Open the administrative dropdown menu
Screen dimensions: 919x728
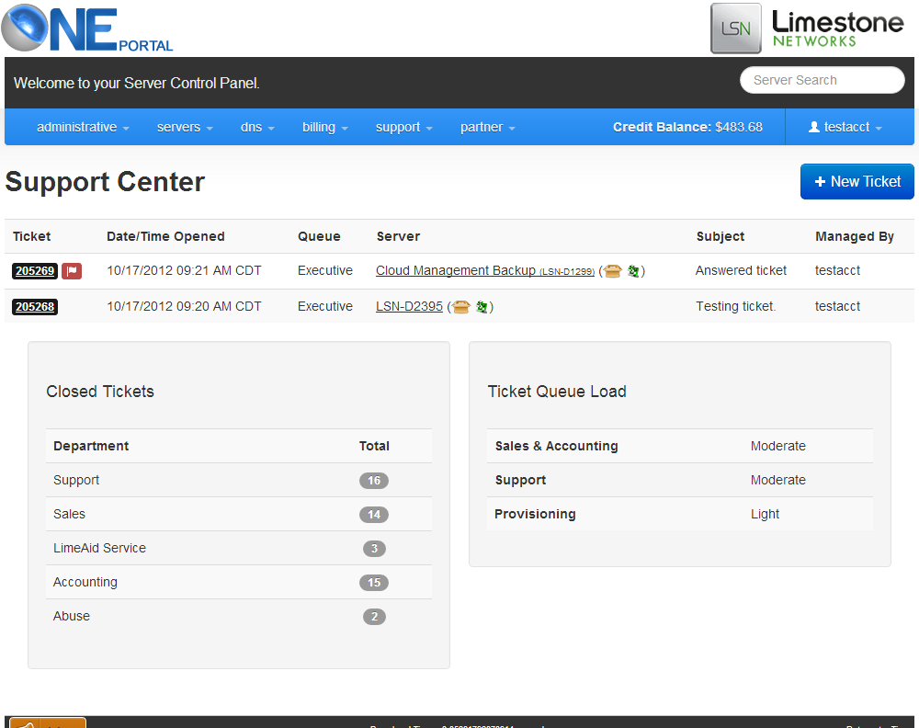pyautogui.click(x=83, y=127)
